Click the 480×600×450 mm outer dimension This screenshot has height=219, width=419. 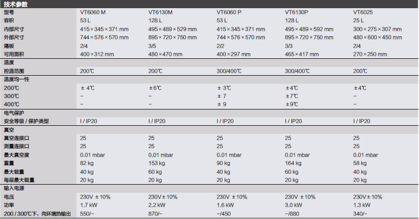pos(378,37)
